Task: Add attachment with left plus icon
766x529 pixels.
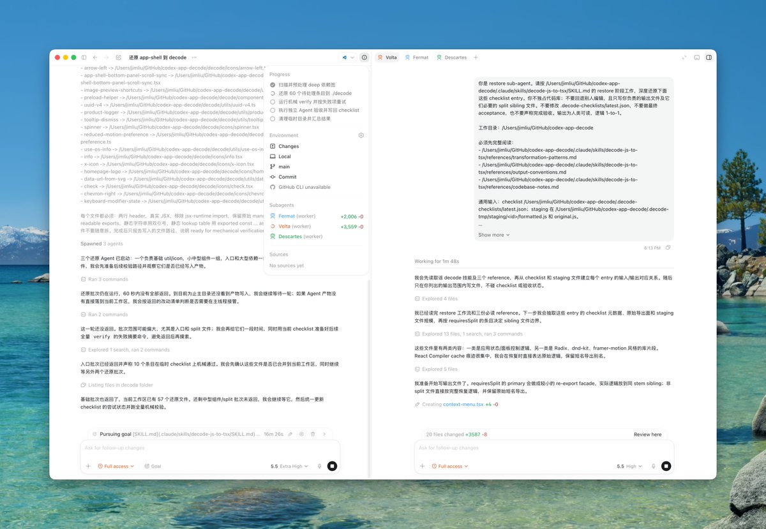Action: [88, 466]
